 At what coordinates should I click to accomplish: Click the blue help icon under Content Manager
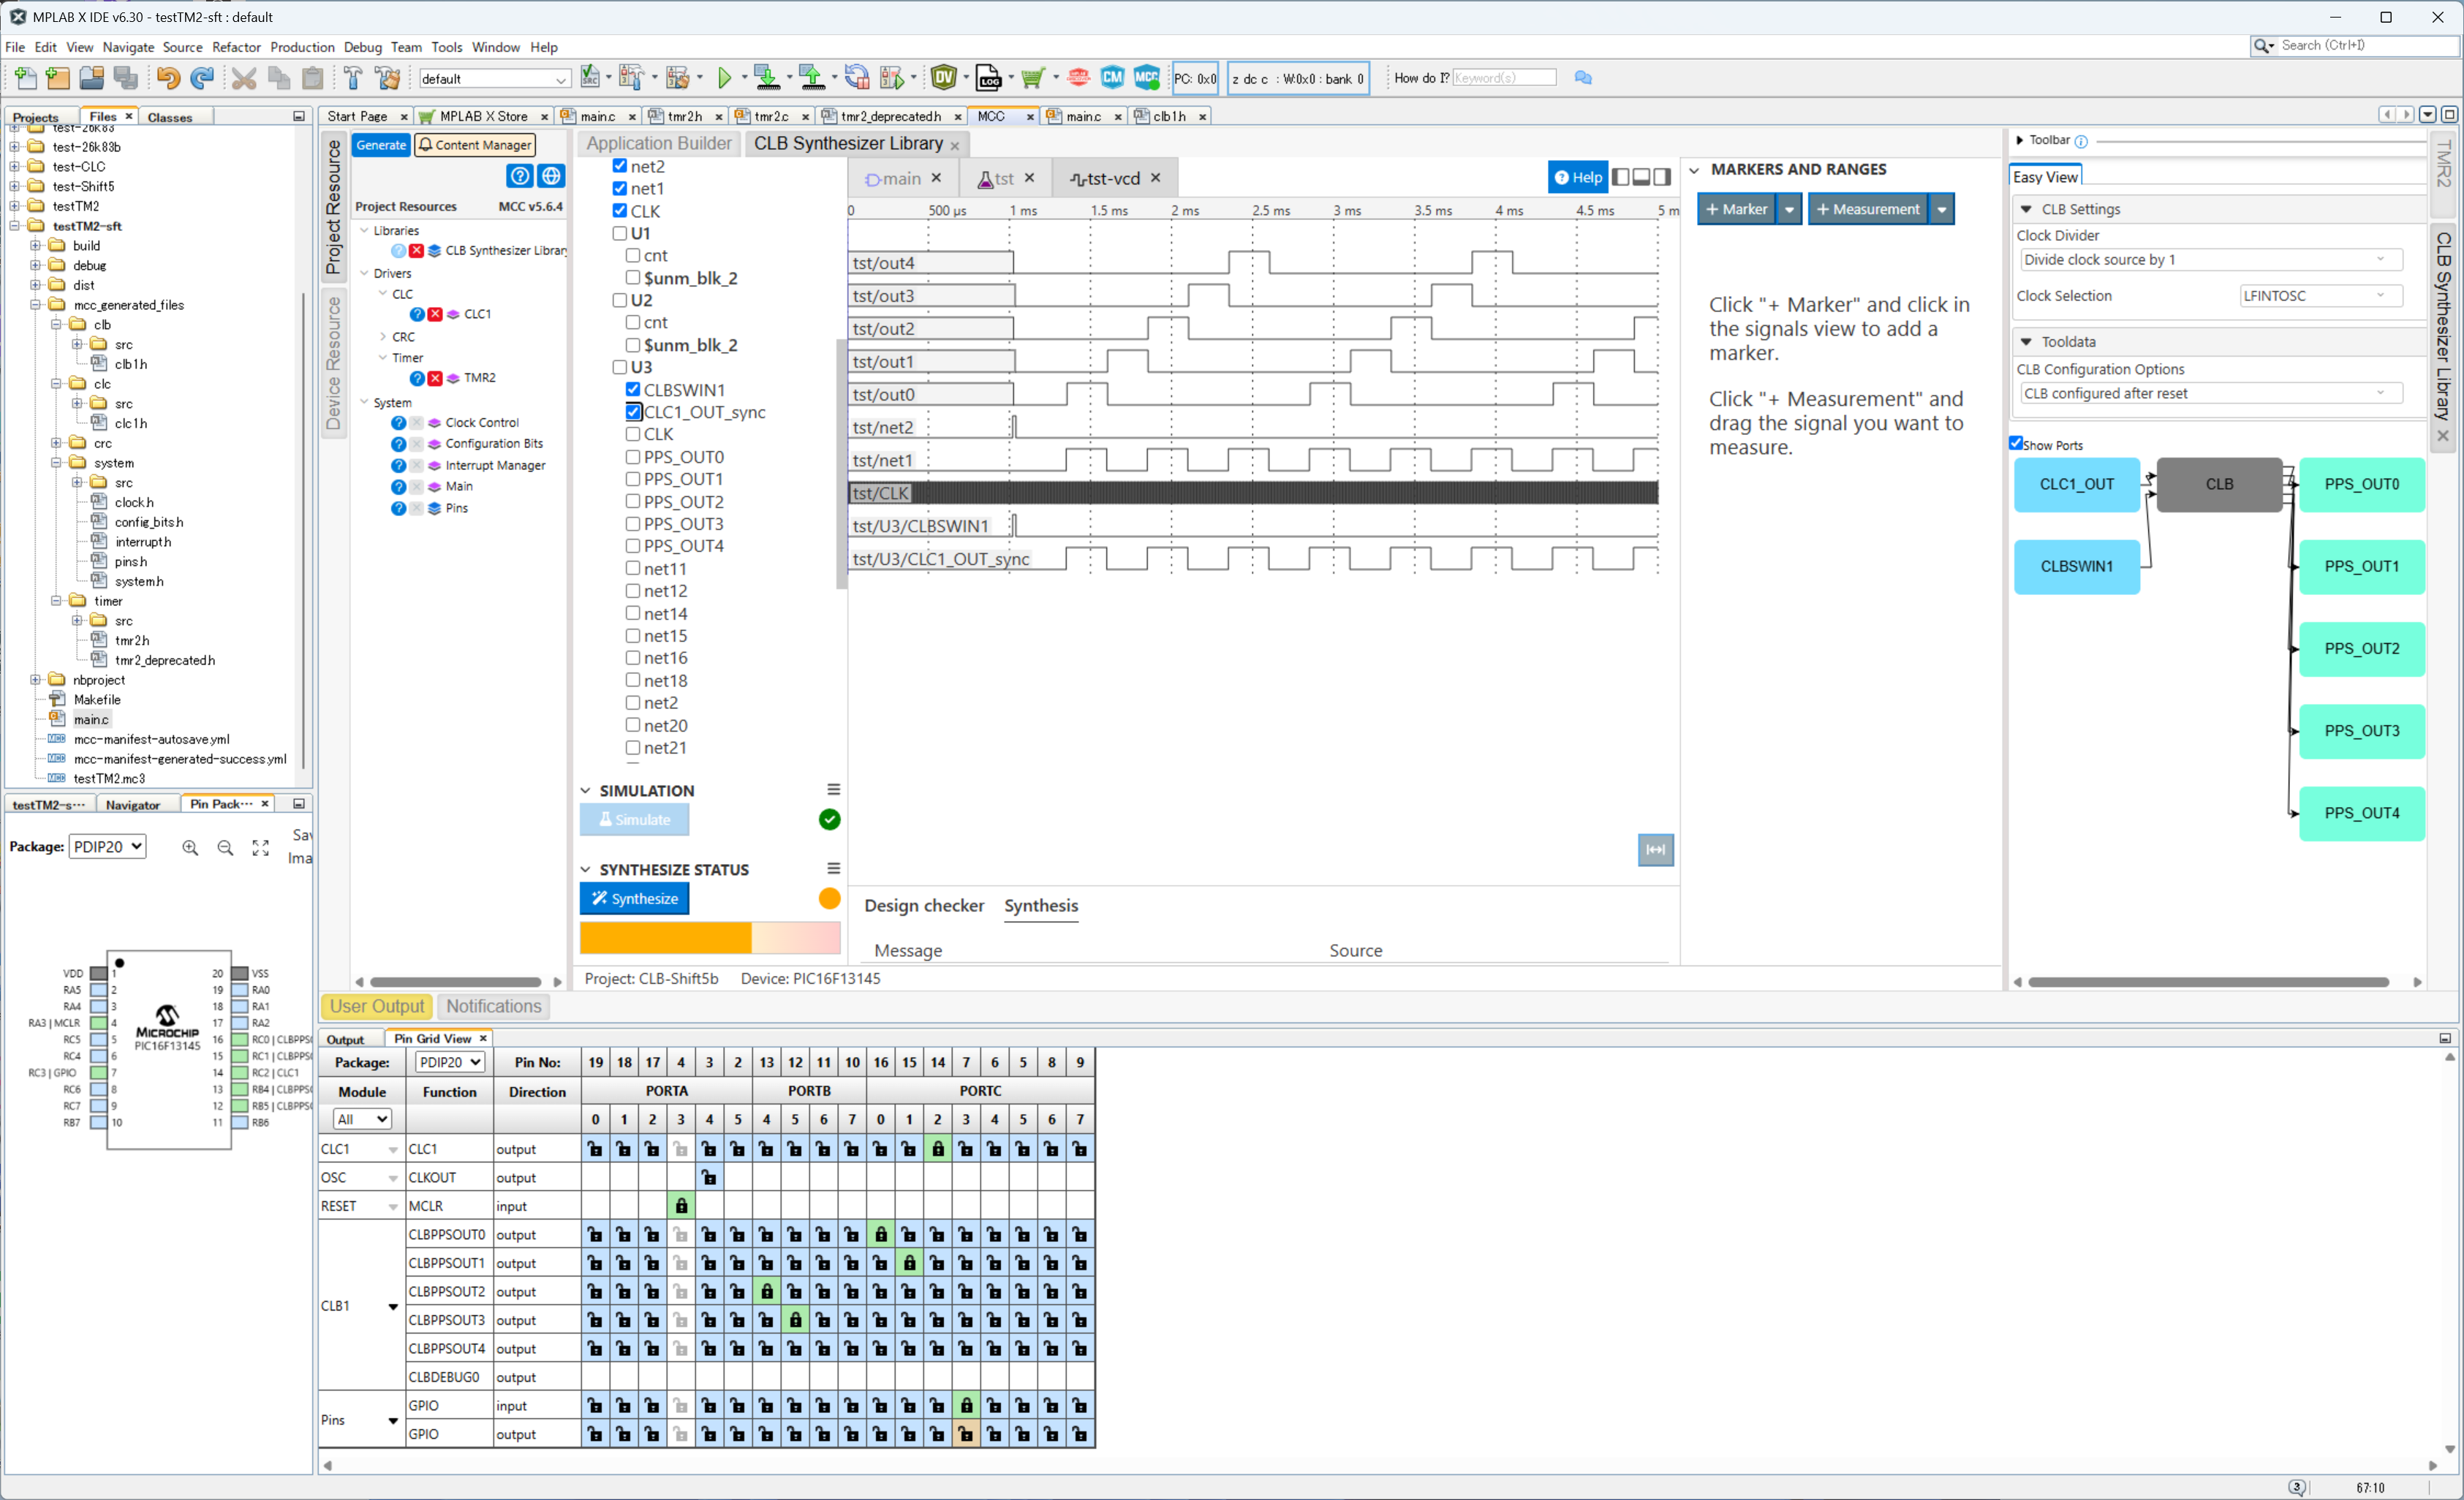(x=520, y=176)
